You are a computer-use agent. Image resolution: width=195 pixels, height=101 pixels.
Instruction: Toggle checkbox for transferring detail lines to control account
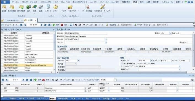122,64
